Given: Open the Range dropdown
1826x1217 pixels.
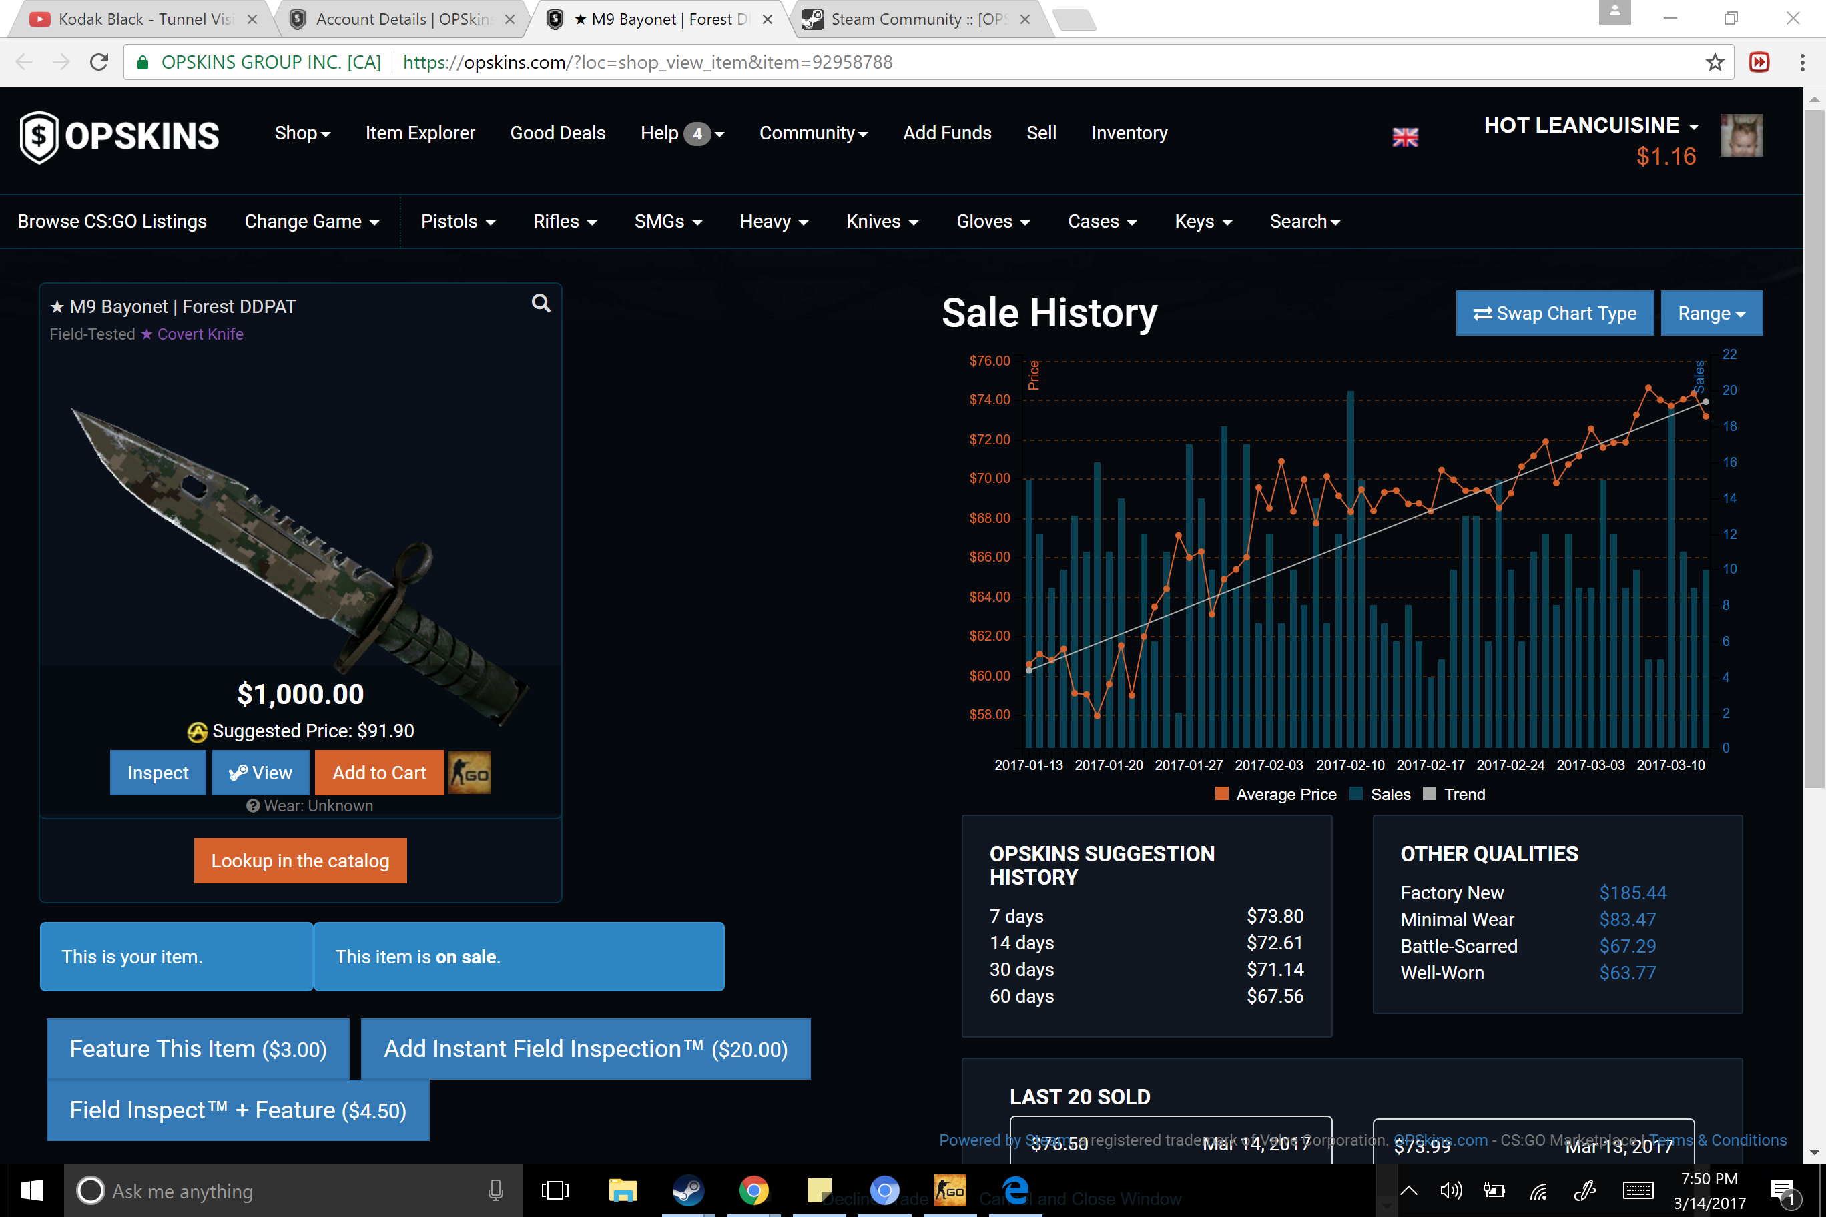Looking at the screenshot, I should click(1711, 314).
